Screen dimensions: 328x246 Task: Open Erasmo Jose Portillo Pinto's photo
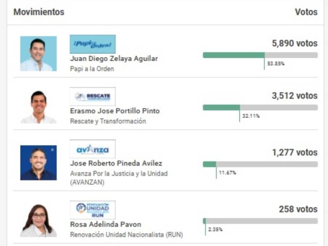pyautogui.click(x=39, y=107)
